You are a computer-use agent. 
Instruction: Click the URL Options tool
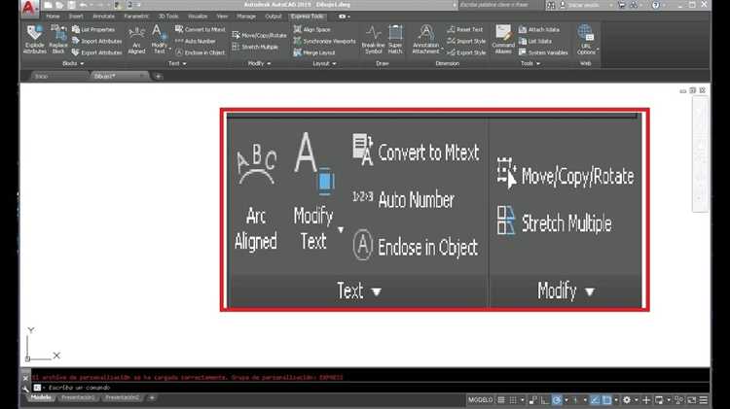click(586, 40)
